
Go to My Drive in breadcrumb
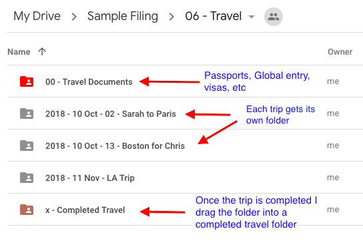[37, 16]
